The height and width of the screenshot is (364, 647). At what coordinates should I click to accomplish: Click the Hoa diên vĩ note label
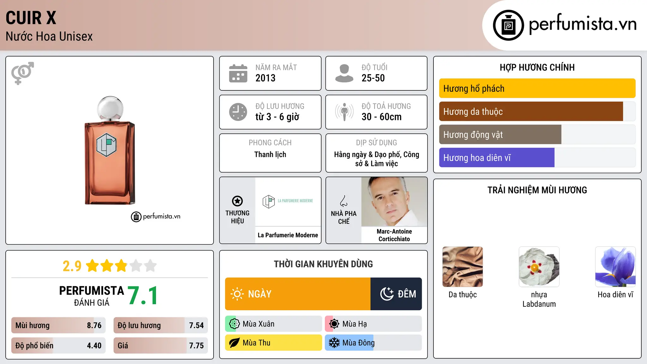coord(615,294)
